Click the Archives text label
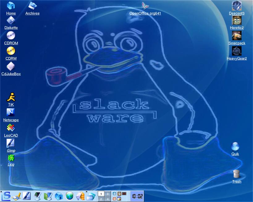Viewport: 253px width, 202px height. 32,13
